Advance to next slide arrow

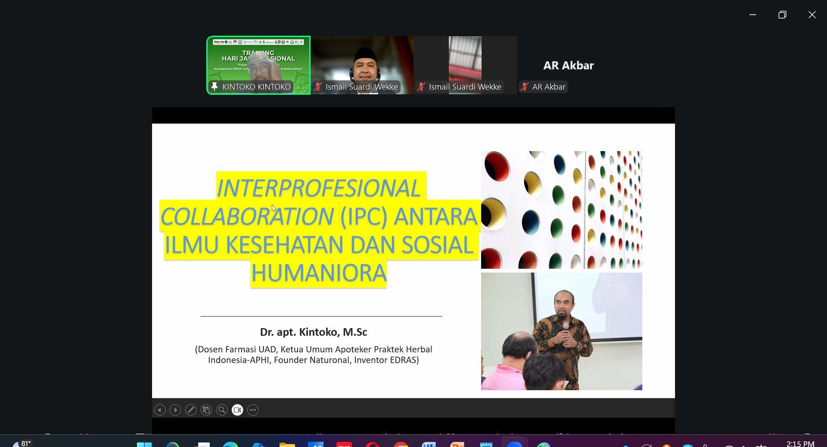175,410
